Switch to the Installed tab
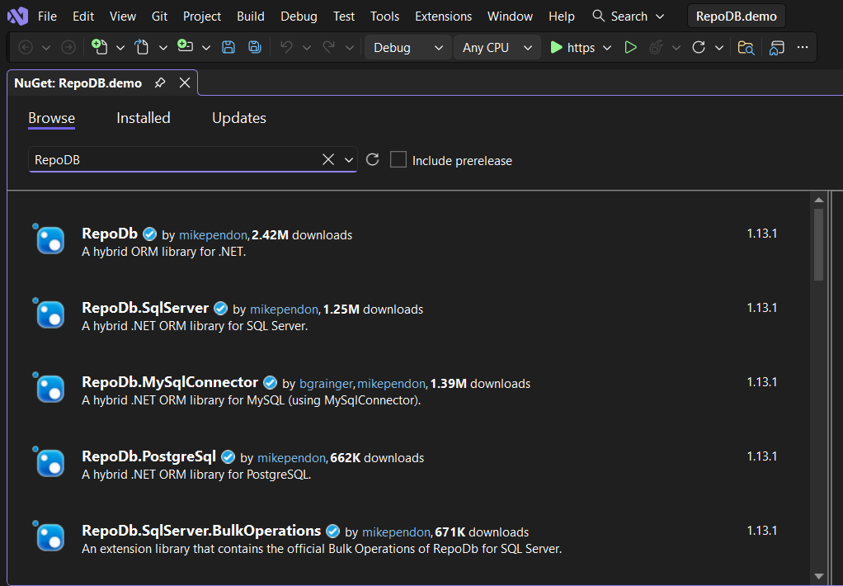This screenshot has width=843, height=586. 144,118
